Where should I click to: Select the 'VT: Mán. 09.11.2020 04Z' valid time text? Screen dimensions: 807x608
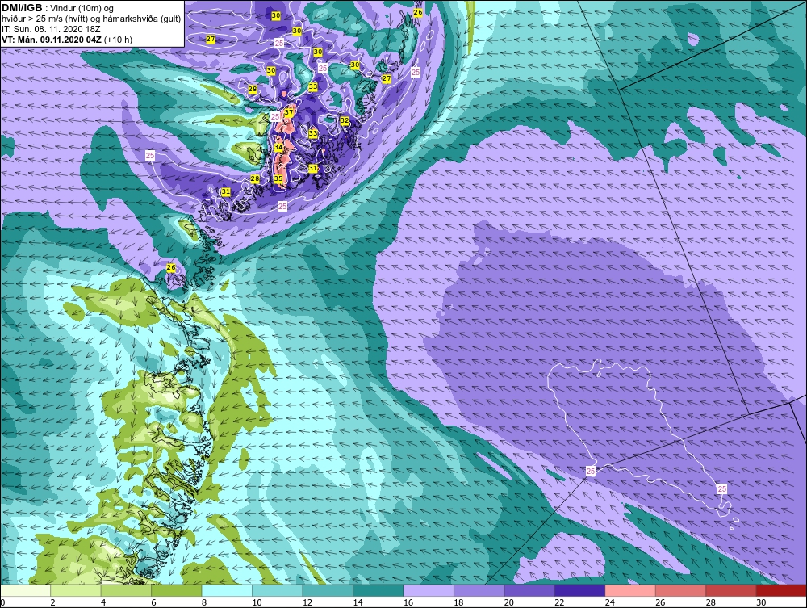pyautogui.click(x=52, y=40)
